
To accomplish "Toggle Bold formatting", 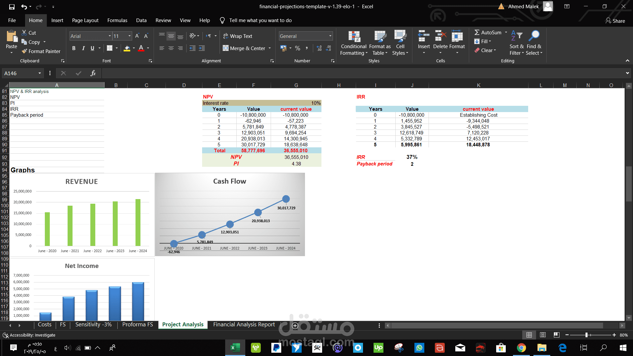I will point(74,48).
